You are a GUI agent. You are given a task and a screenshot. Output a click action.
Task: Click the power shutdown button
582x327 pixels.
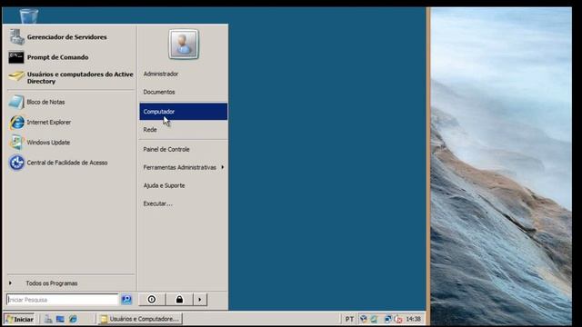pos(152,300)
